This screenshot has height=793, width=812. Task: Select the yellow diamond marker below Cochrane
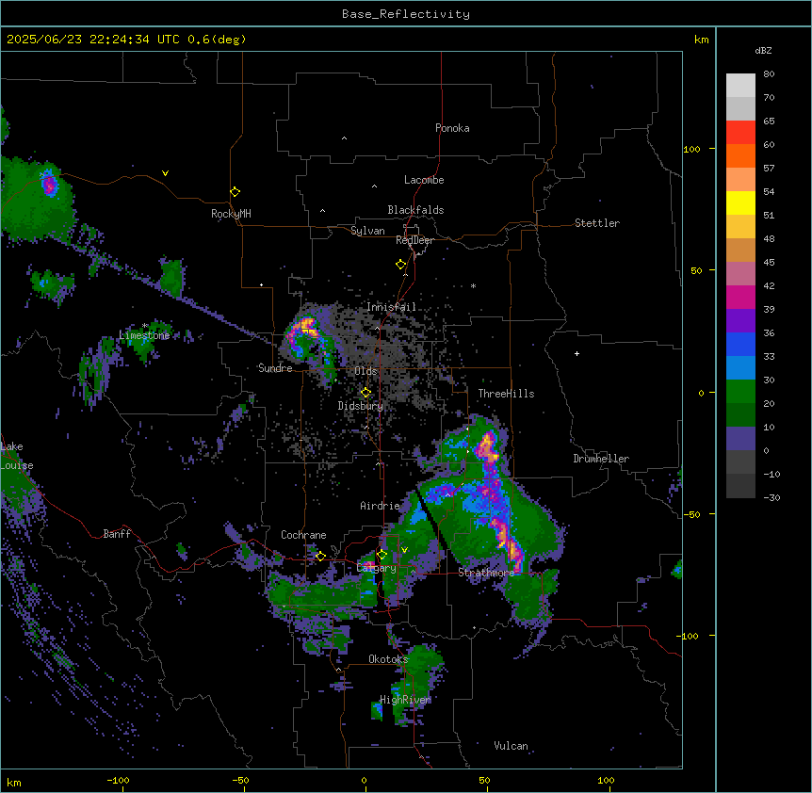320,556
